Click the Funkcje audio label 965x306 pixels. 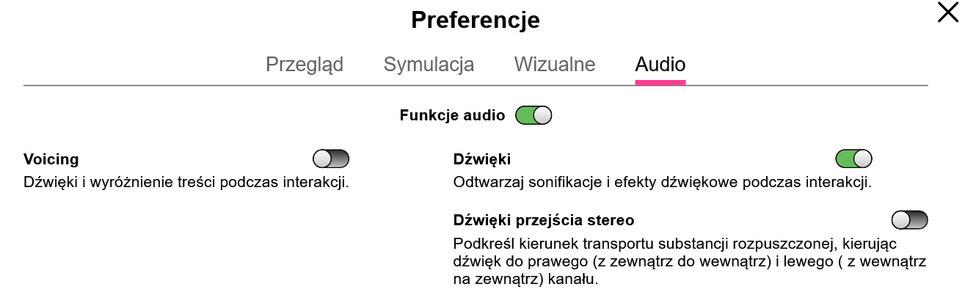pyautogui.click(x=452, y=115)
